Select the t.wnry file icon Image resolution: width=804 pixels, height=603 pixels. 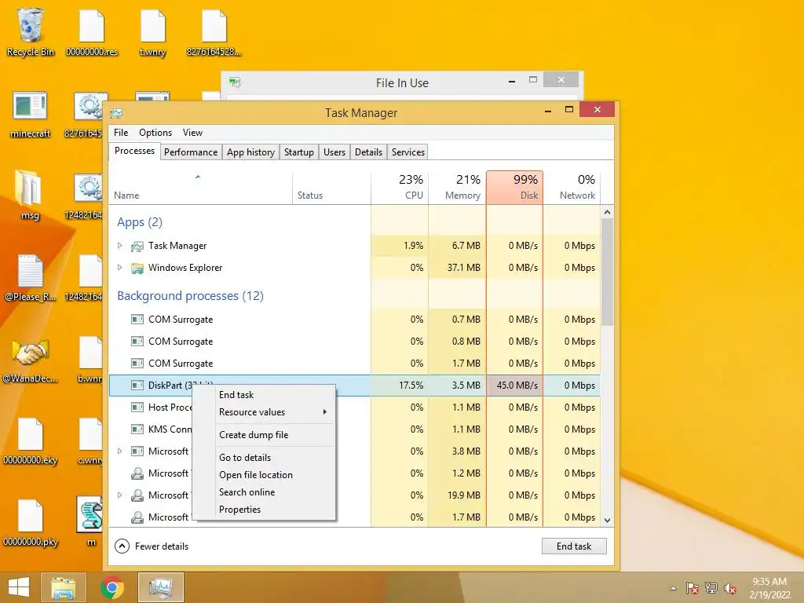pos(153,31)
